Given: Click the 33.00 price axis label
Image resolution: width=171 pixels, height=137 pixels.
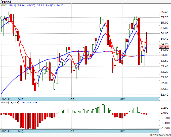Looking at the screenshot, I should (x=164, y=77).
